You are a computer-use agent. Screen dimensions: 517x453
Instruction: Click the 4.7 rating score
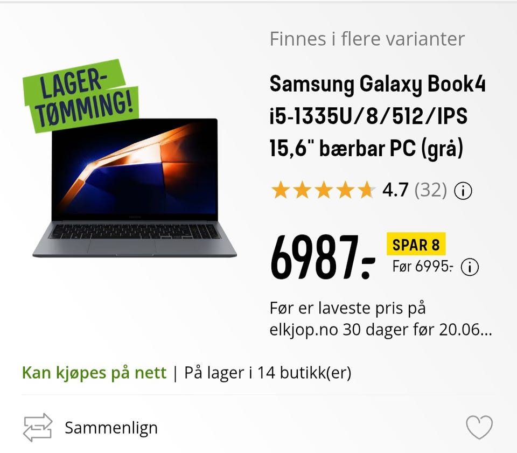[395, 190]
